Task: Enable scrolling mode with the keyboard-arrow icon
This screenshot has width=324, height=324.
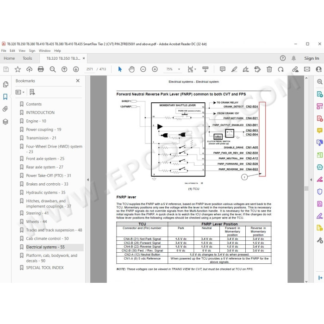Action: point(205,69)
